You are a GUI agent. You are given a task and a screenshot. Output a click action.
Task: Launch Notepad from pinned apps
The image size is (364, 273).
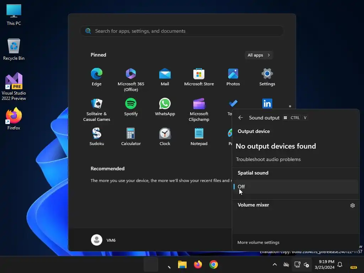[199, 137]
